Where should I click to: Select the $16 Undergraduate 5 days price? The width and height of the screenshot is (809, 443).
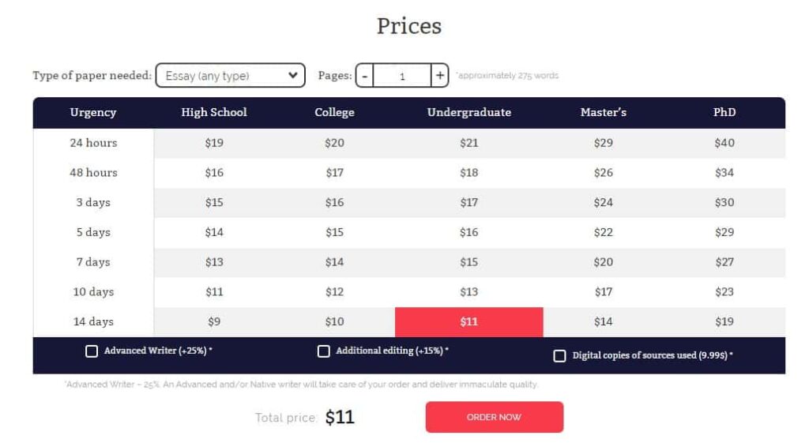coord(469,233)
